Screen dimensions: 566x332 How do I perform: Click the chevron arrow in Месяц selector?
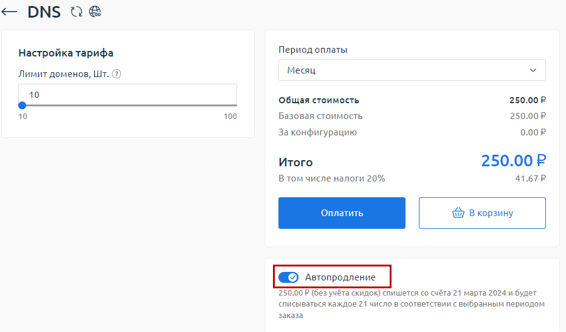(533, 70)
